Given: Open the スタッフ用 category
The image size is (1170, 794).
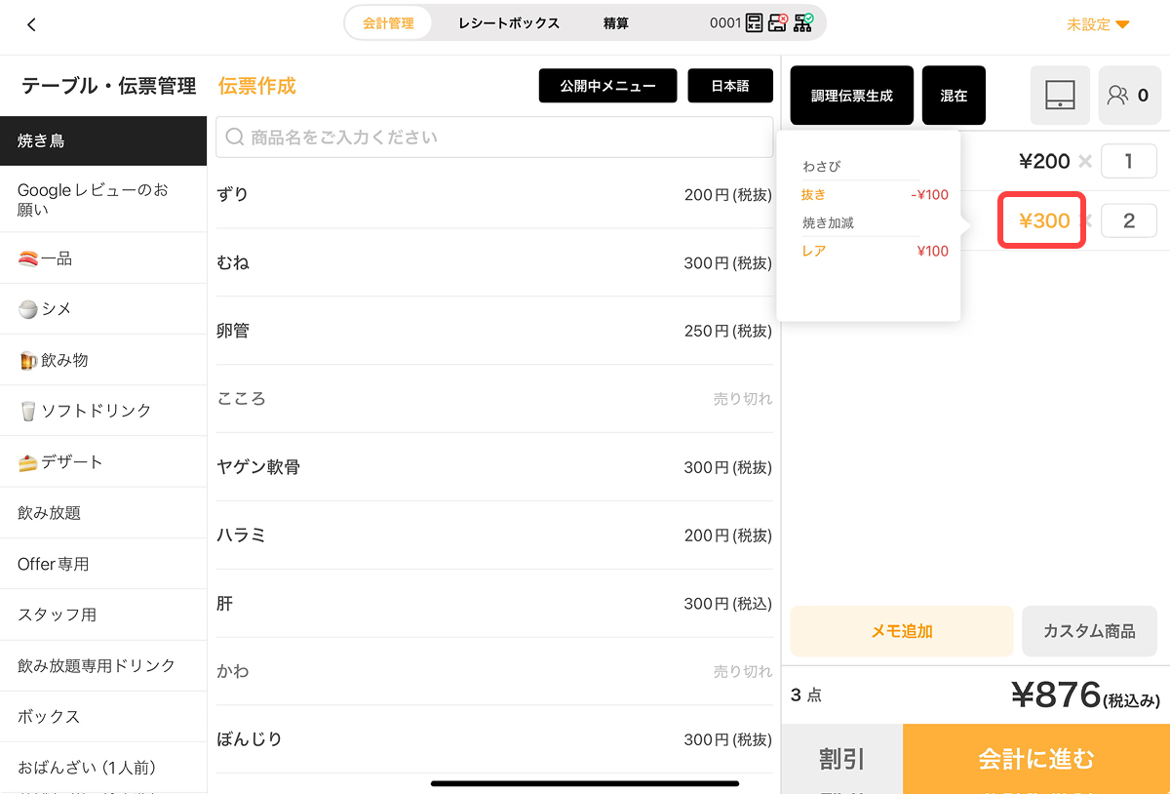Looking at the screenshot, I should [x=103, y=615].
